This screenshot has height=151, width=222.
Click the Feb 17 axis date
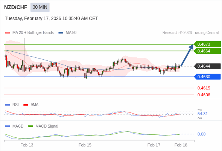[154, 145]
